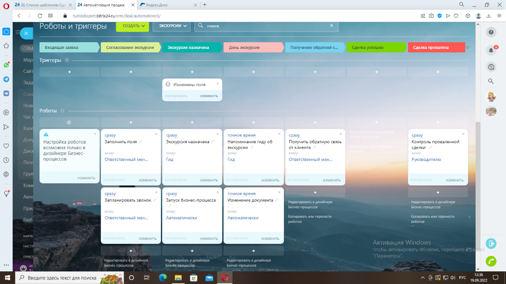Add robot under Согласование экскурсии column
The height and width of the screenshot is (284, 506).
pos(131,122)
